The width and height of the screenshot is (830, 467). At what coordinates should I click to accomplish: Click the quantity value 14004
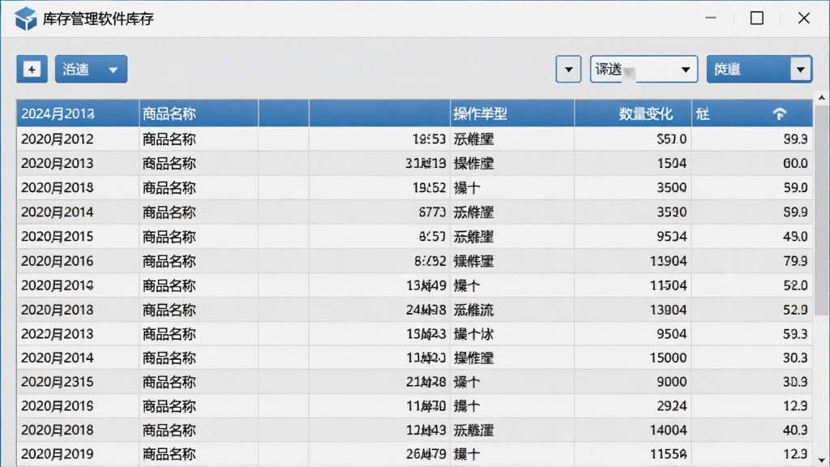coord(669,430)
